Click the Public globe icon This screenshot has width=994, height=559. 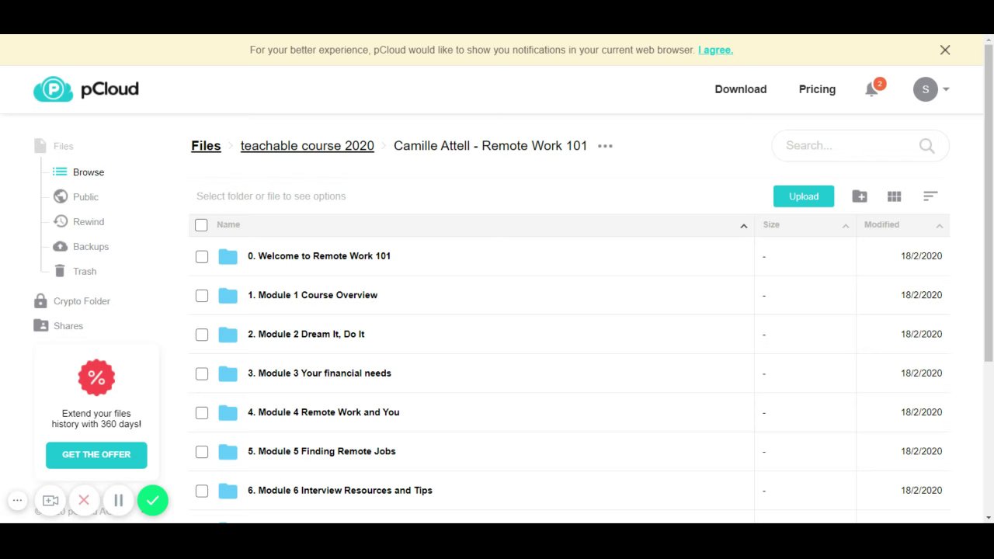[60, 197]
